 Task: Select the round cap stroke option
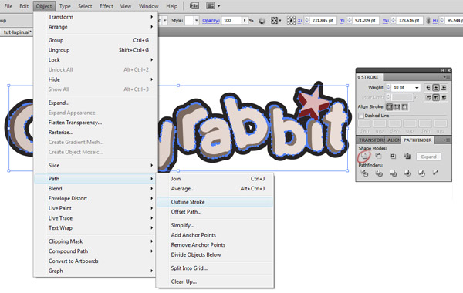[x=436, y=88]
